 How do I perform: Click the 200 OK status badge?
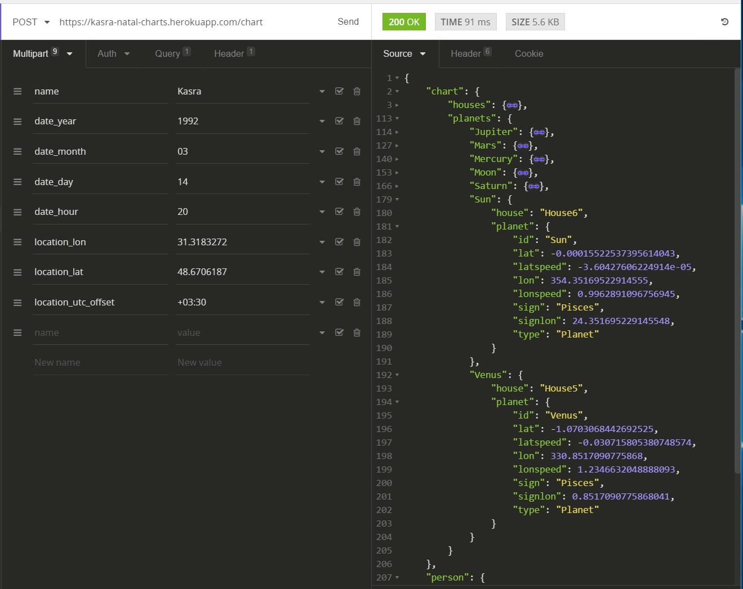pos(404,22)
